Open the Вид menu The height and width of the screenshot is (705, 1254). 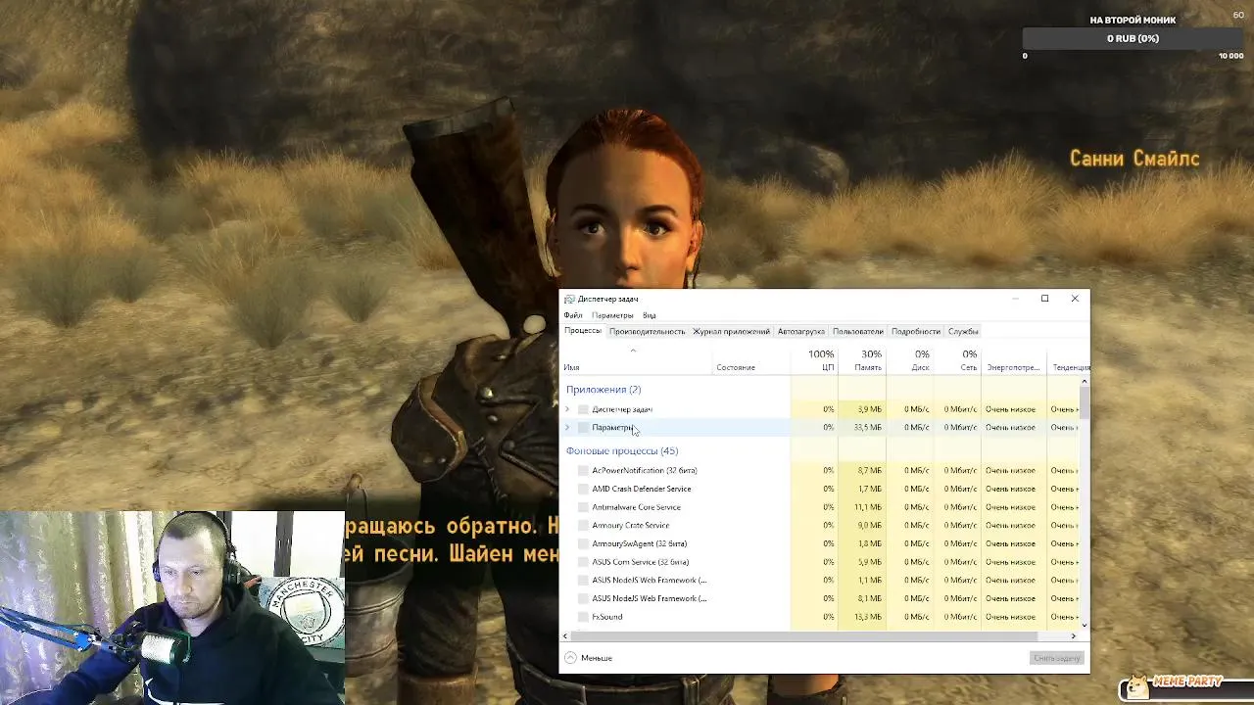point(650,315)
